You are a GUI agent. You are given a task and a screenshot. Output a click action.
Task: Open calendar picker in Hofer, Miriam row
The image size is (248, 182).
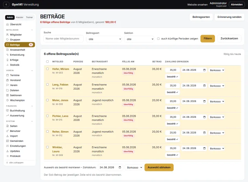point(204,70)
